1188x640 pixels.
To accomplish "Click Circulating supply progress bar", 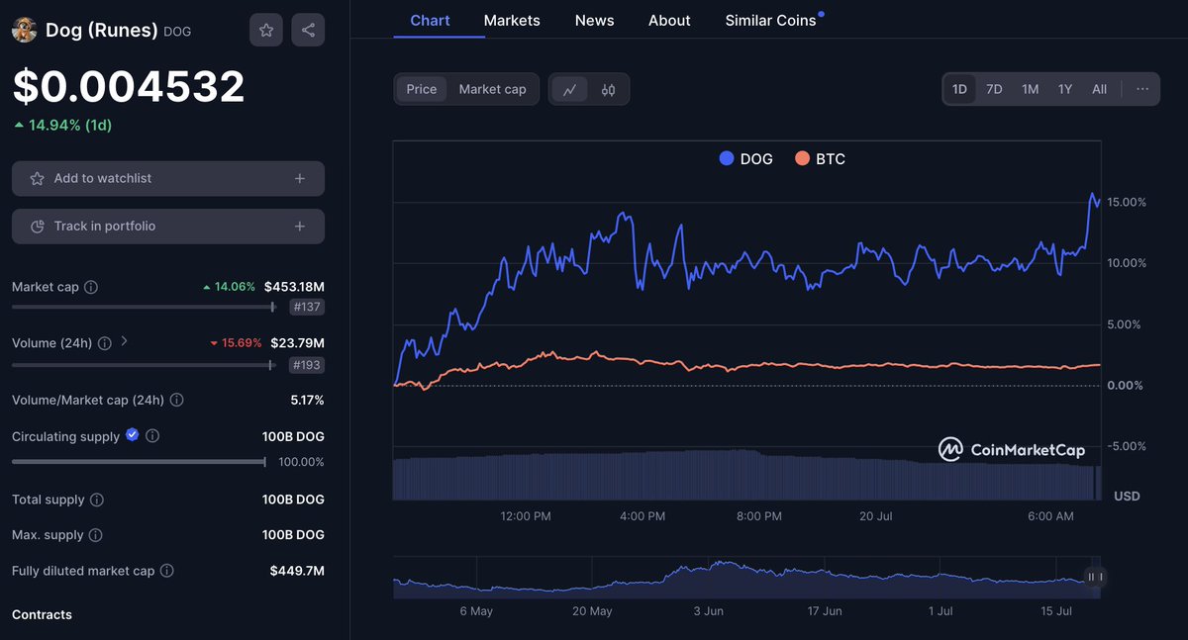I will click(x=139, y=462).
